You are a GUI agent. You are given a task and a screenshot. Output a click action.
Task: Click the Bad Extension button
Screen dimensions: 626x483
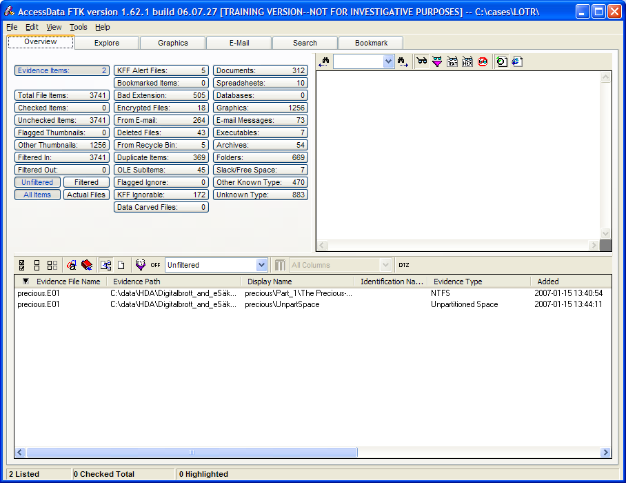(161, 95)
